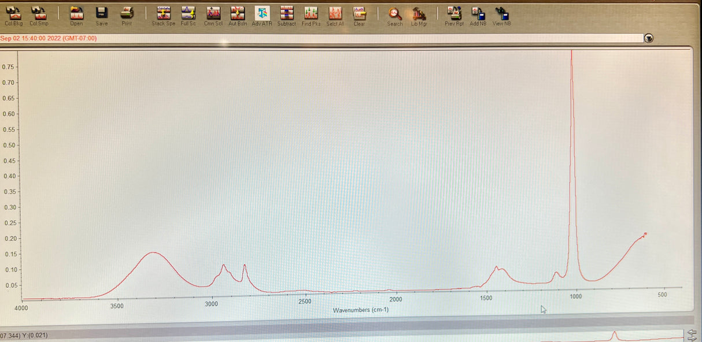Image resolution: width=702 pixels, height=342 pixels.
Task: Click Selct All to select all spectra
Action: [335, 15]
